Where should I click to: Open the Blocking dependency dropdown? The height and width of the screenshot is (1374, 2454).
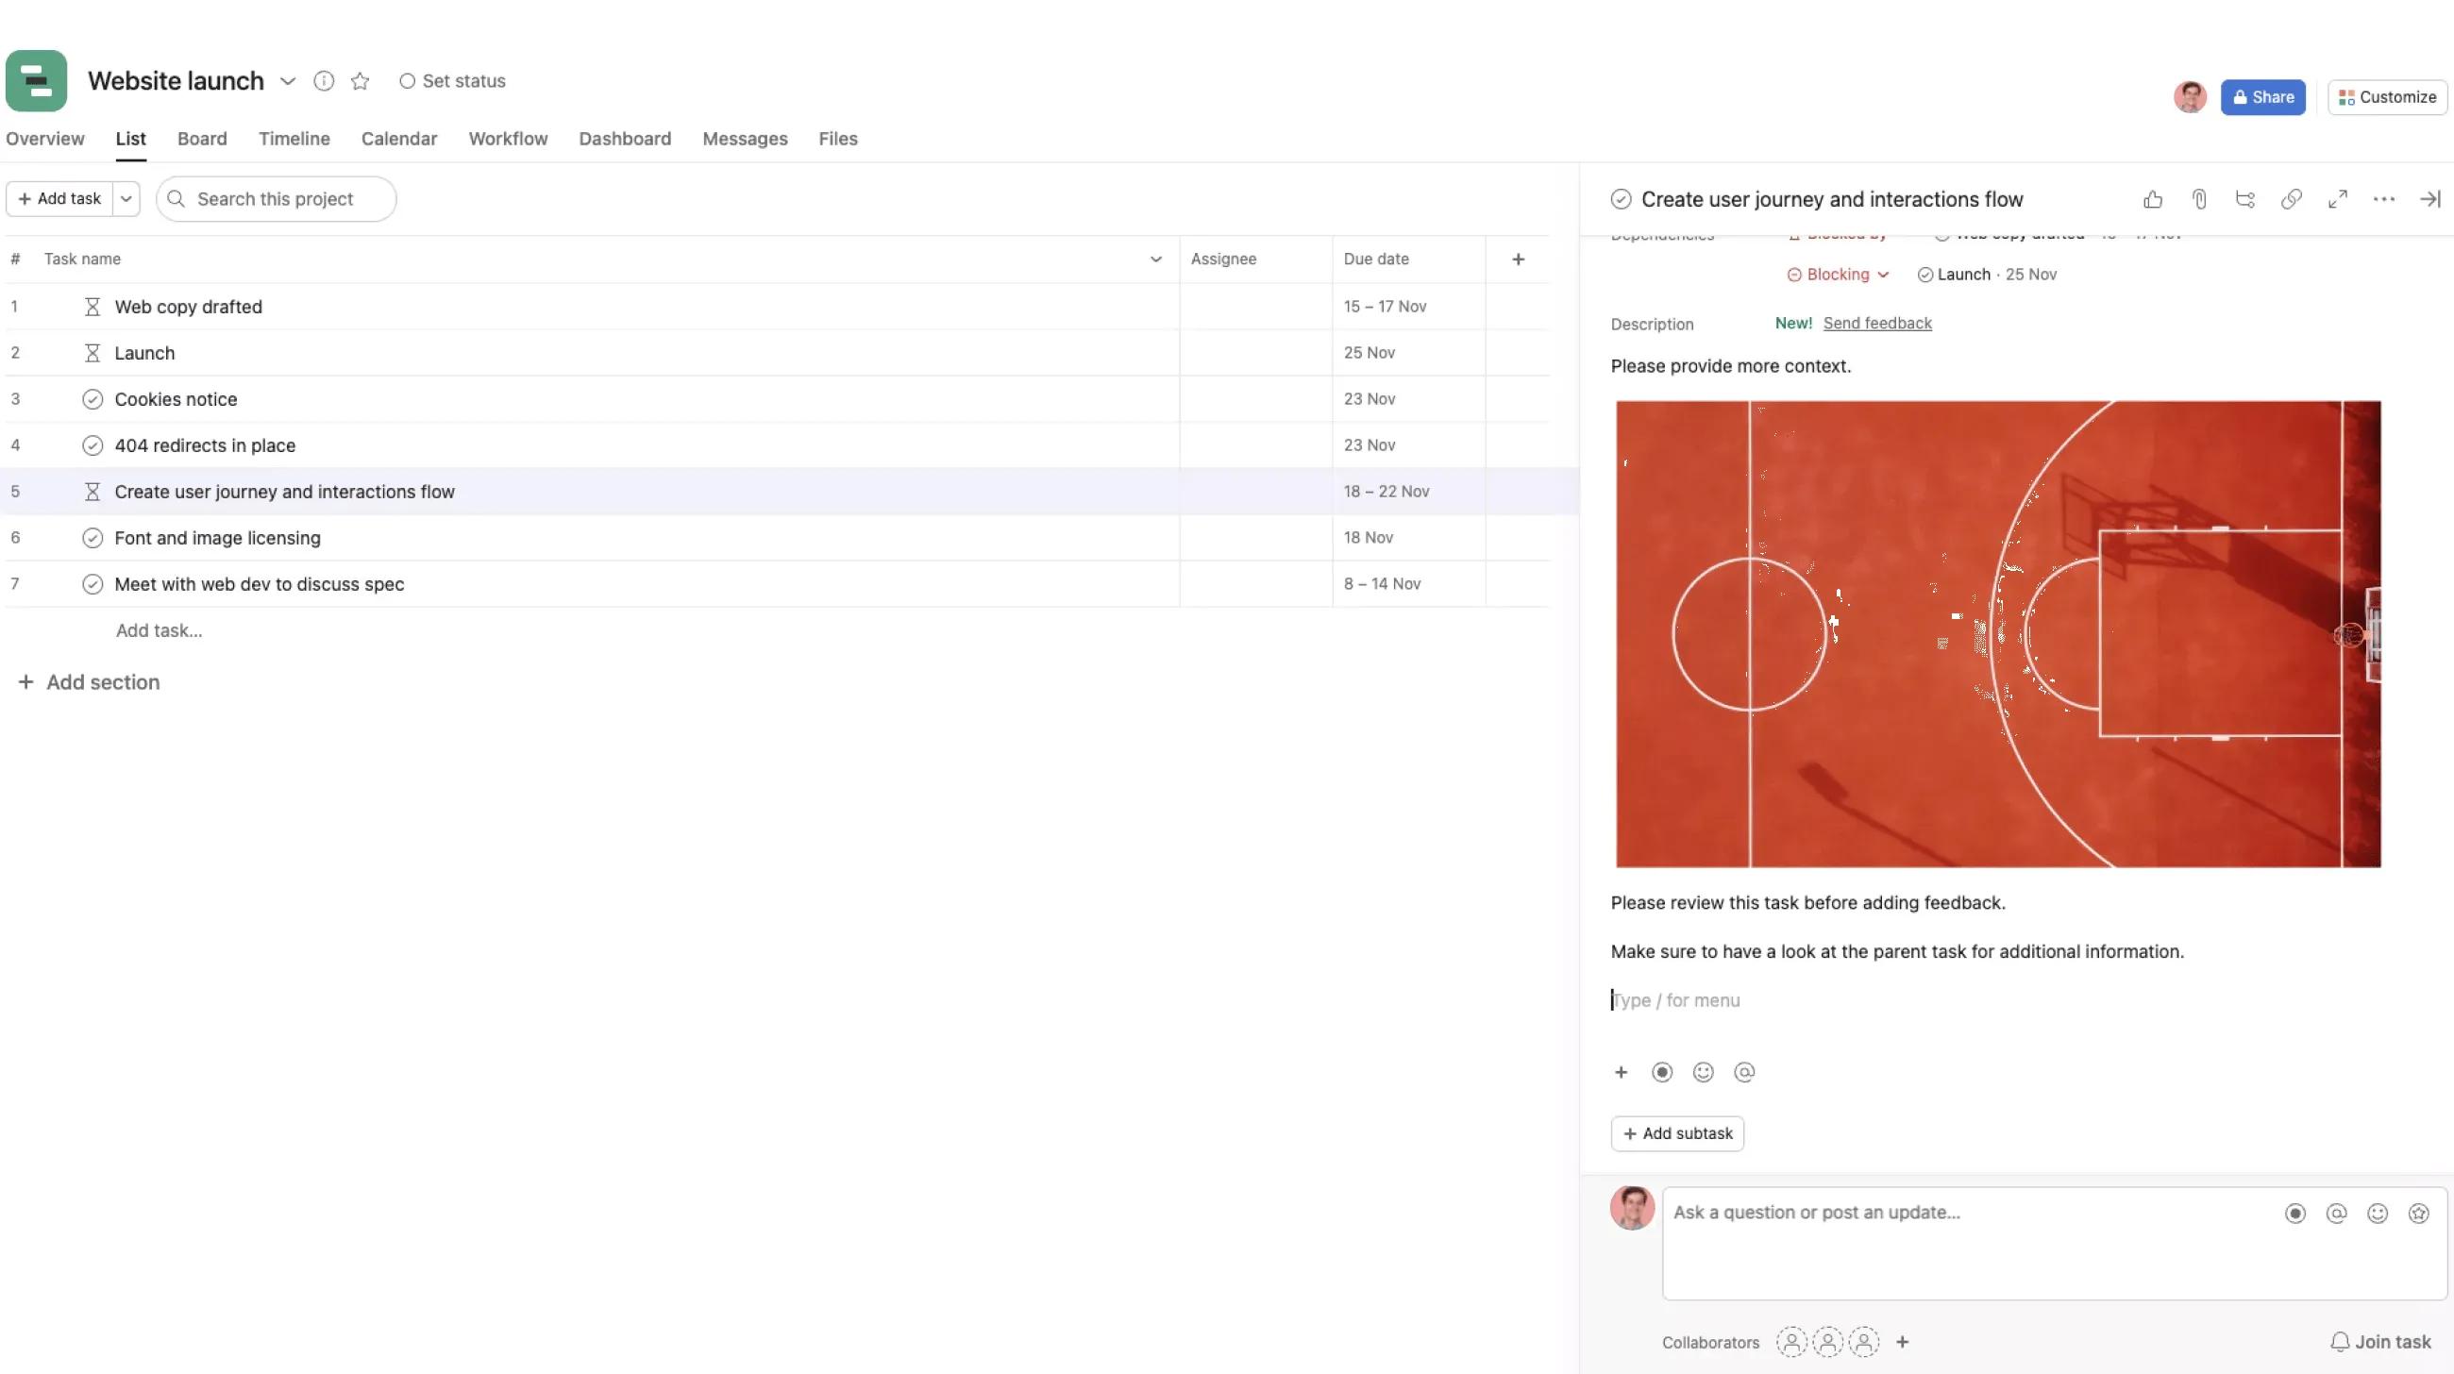pos(1837,275)
